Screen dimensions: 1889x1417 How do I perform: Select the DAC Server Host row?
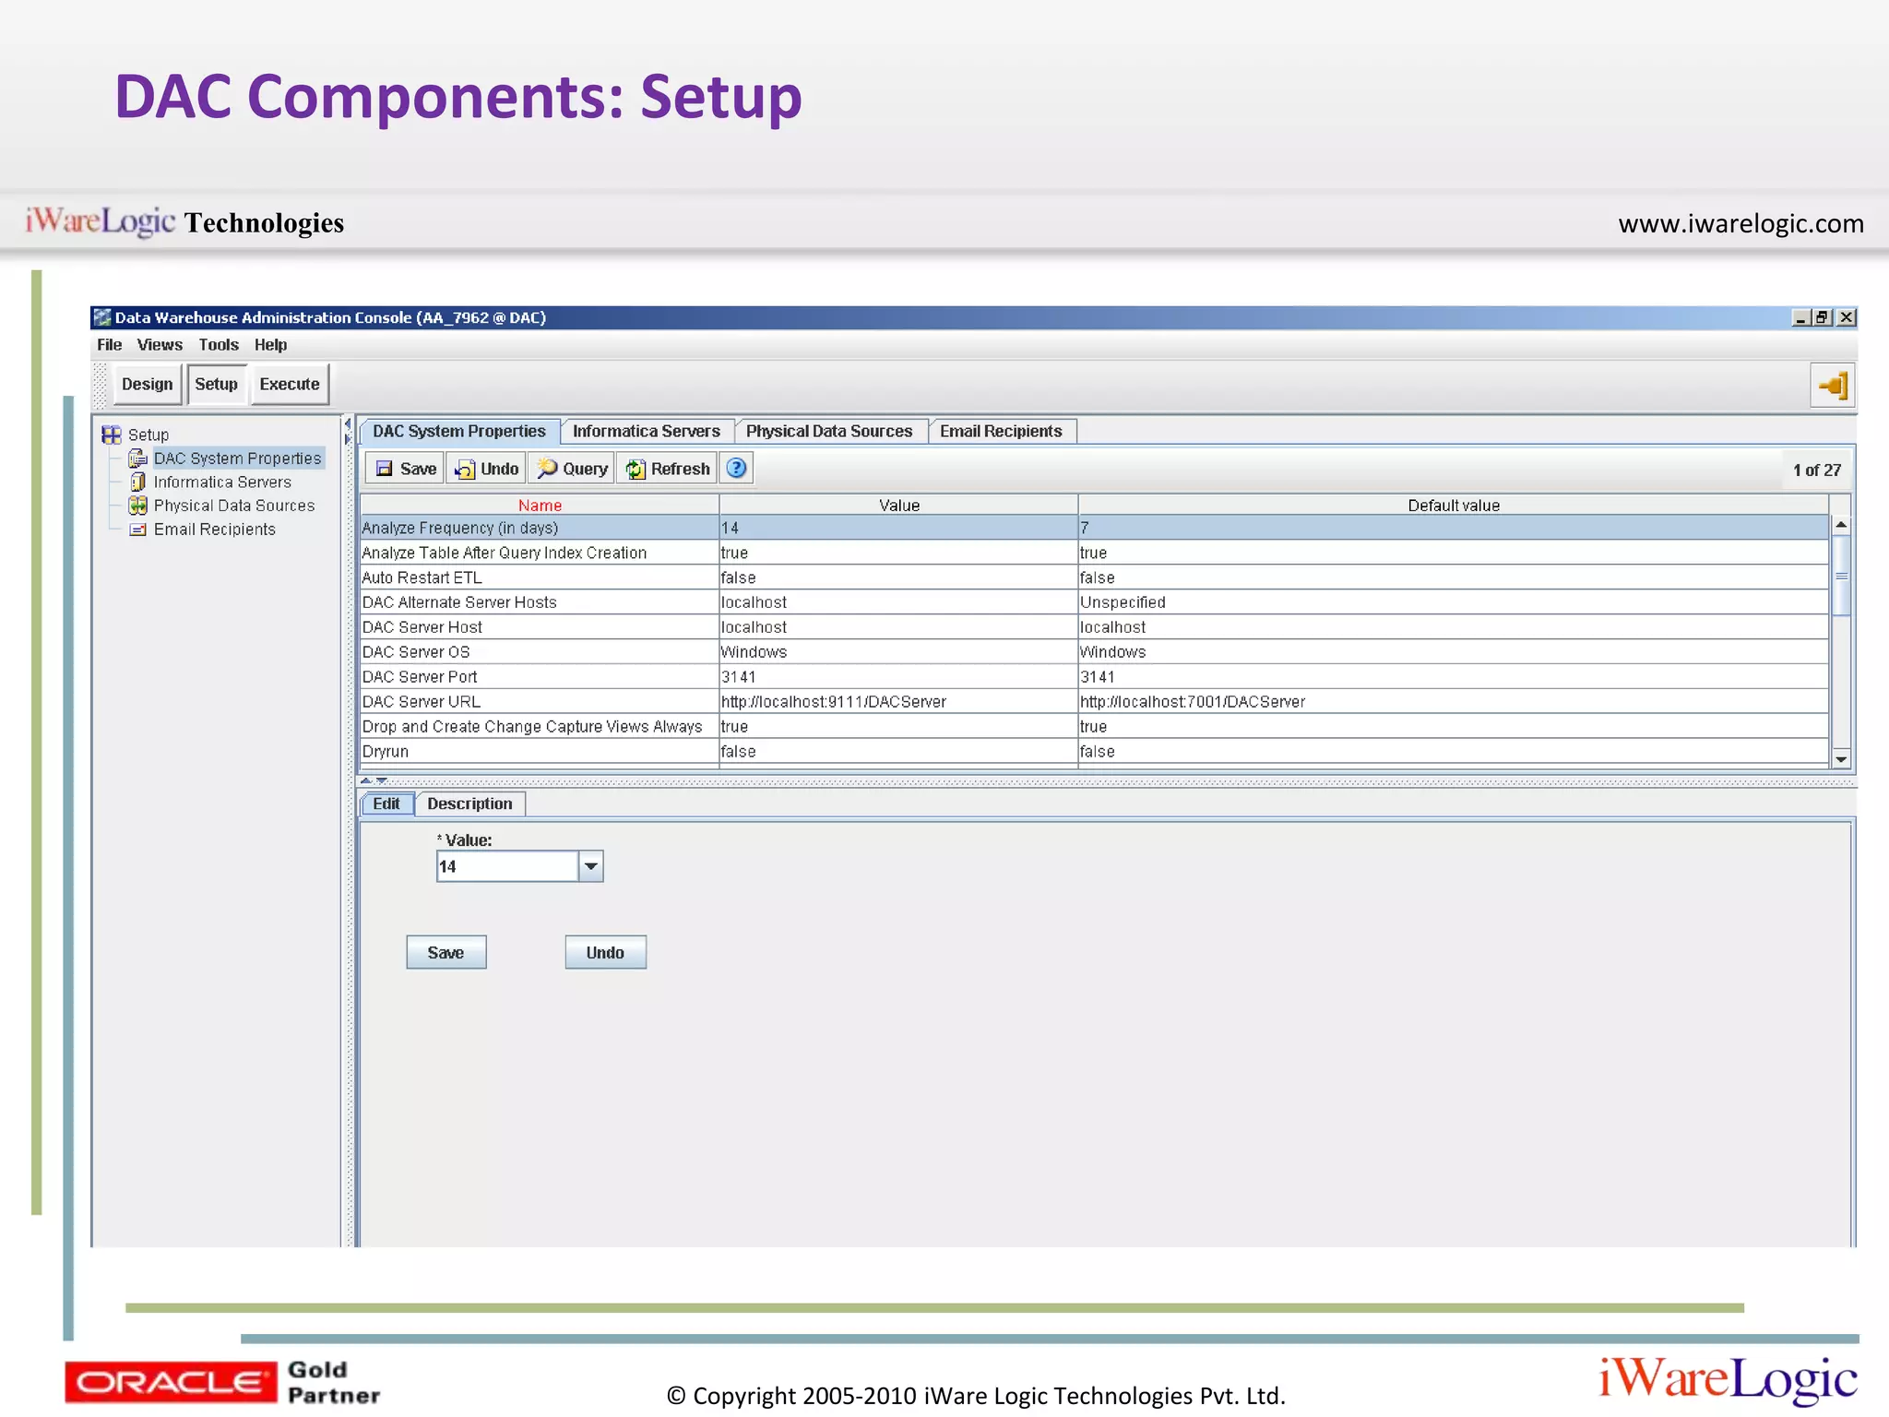pos(1094,627)
